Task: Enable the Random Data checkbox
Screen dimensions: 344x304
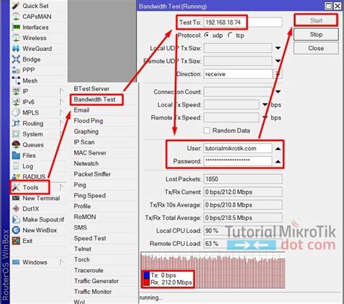Action: (207, 131)
